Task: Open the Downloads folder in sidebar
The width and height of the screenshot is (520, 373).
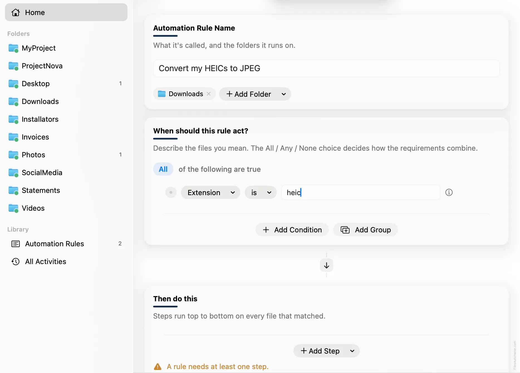Action: 66,101
